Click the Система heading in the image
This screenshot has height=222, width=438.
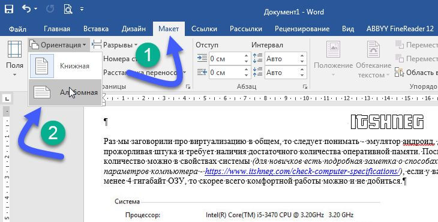coord(127,202)
